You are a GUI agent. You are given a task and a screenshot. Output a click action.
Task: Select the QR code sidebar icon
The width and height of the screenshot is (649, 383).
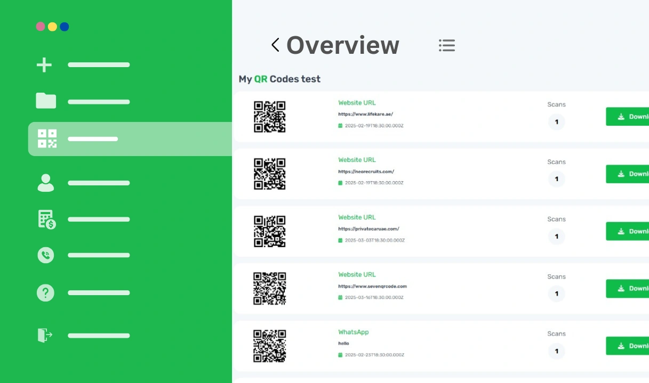point(47,138)
